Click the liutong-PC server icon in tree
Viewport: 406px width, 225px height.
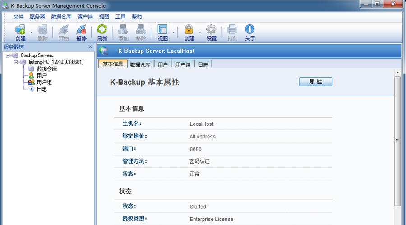coord(23,62)
